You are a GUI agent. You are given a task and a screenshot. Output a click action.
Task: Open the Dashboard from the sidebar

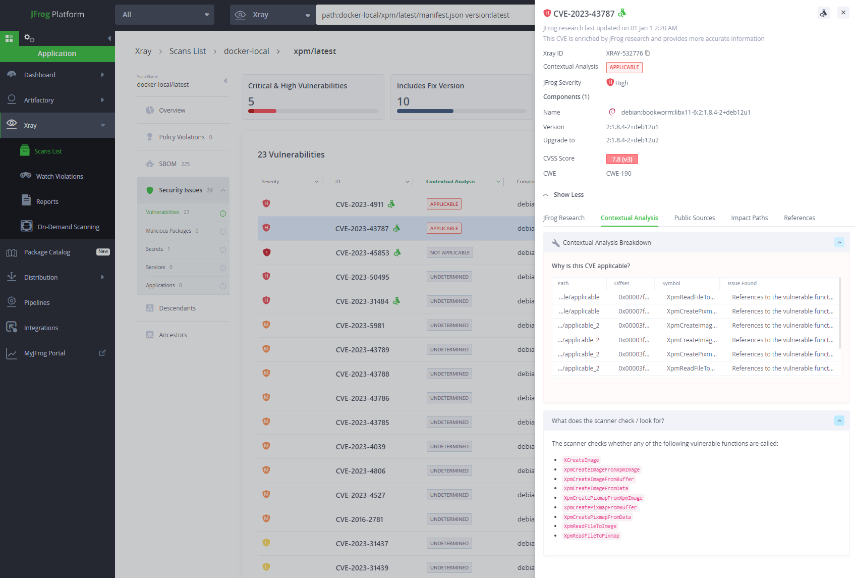click(x=39, y=74)
